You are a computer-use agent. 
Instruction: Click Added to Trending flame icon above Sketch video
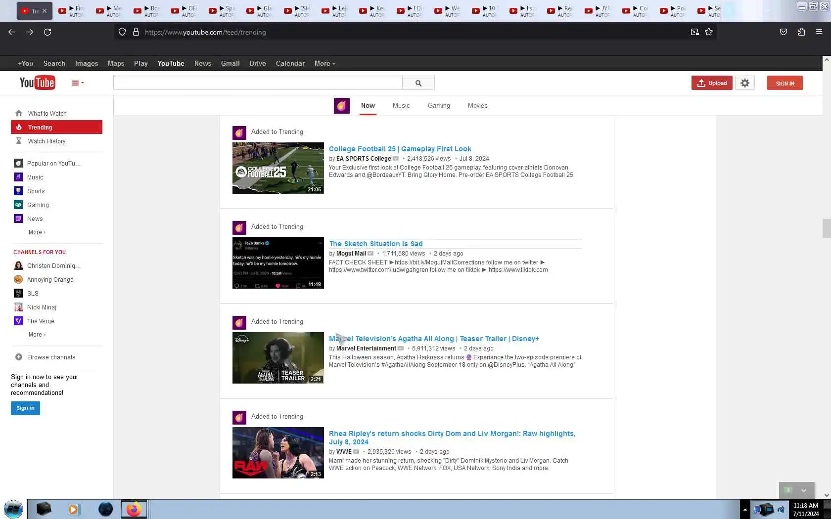pos(239,228)
